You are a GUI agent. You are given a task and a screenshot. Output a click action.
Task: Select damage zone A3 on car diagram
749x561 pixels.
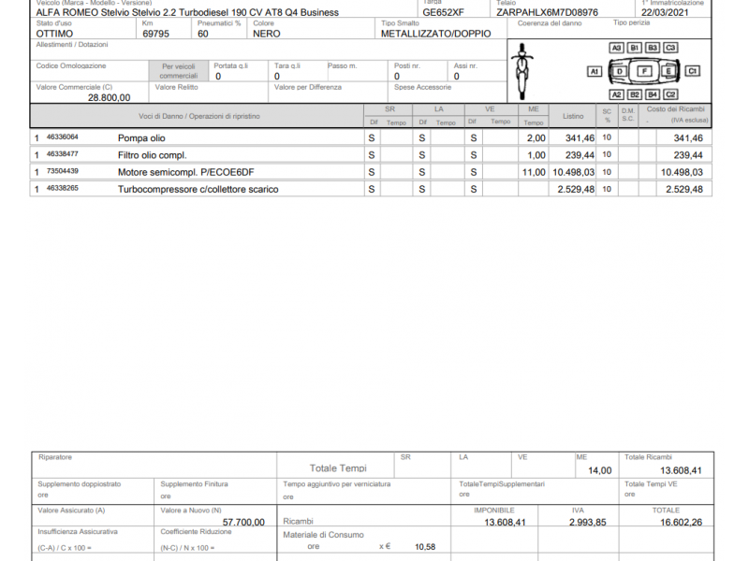click(x=616, y=48)
